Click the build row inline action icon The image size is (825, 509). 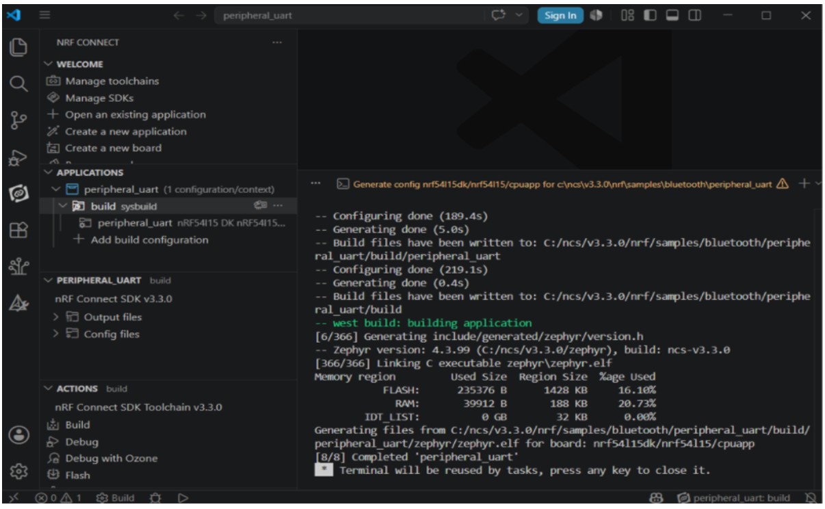tap(260, 206)
